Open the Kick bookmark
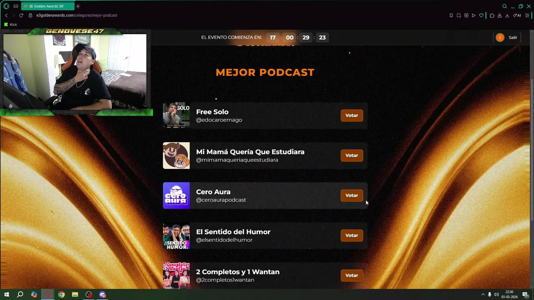This screenshot has height=300, width=534. tap(10, 25)
